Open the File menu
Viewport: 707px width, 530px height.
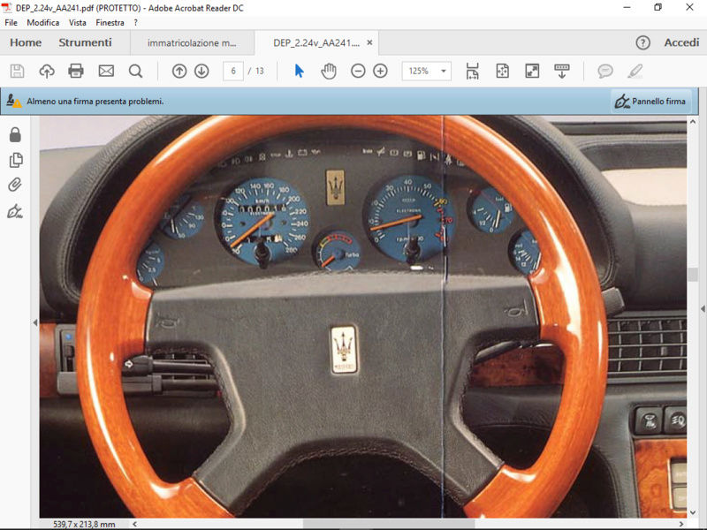(11, 23)
